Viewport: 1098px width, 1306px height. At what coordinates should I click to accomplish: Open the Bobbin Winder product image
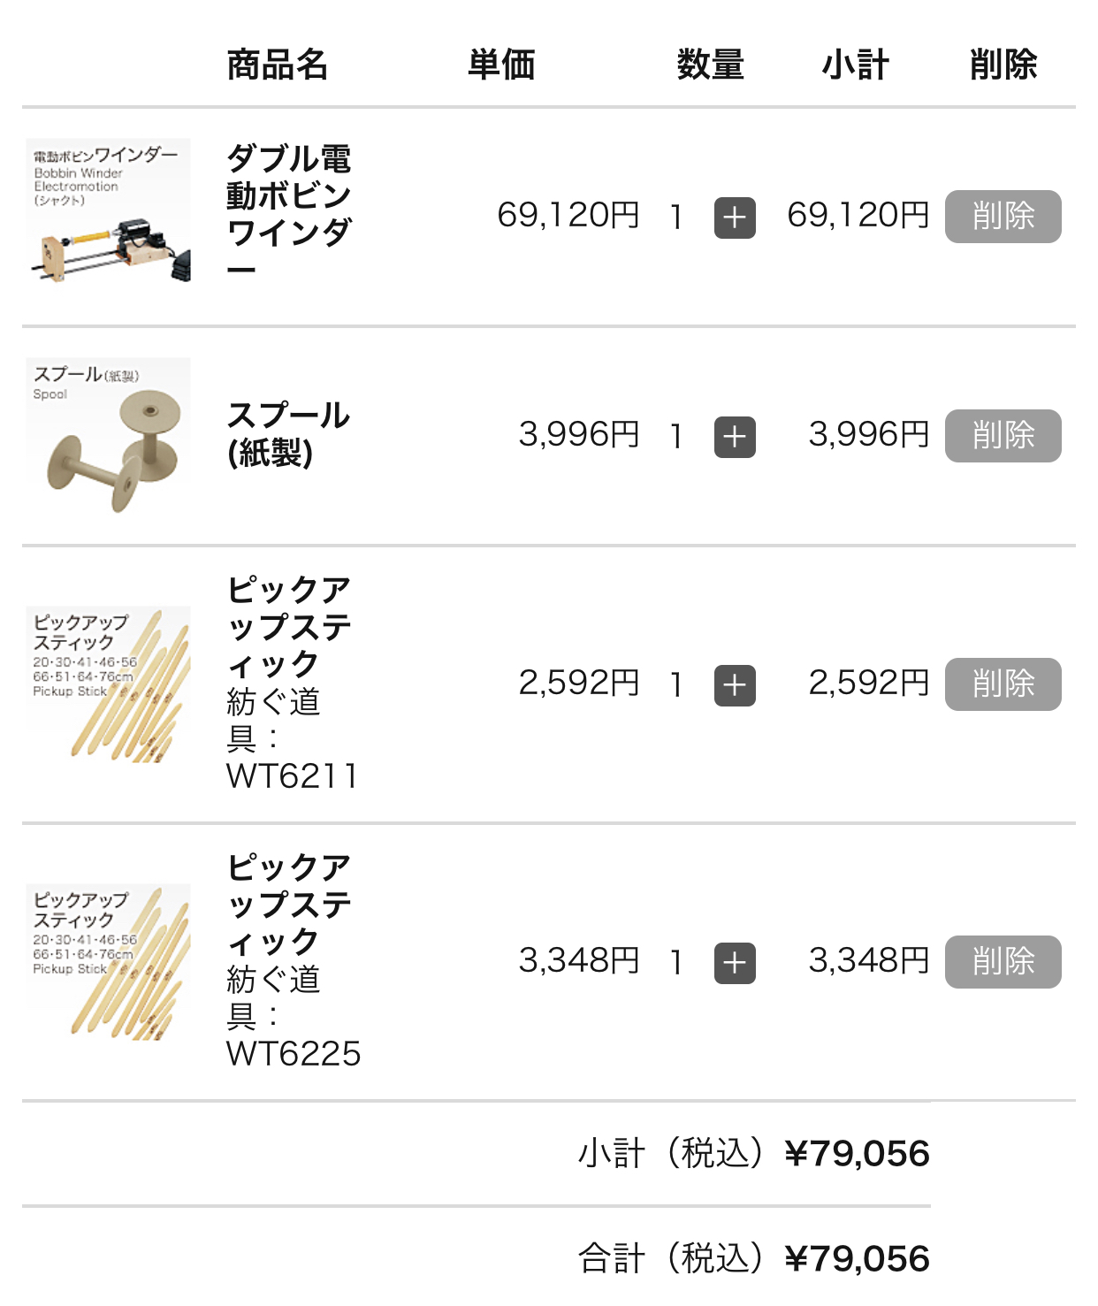pyautogui.click(x=108, y=211)
